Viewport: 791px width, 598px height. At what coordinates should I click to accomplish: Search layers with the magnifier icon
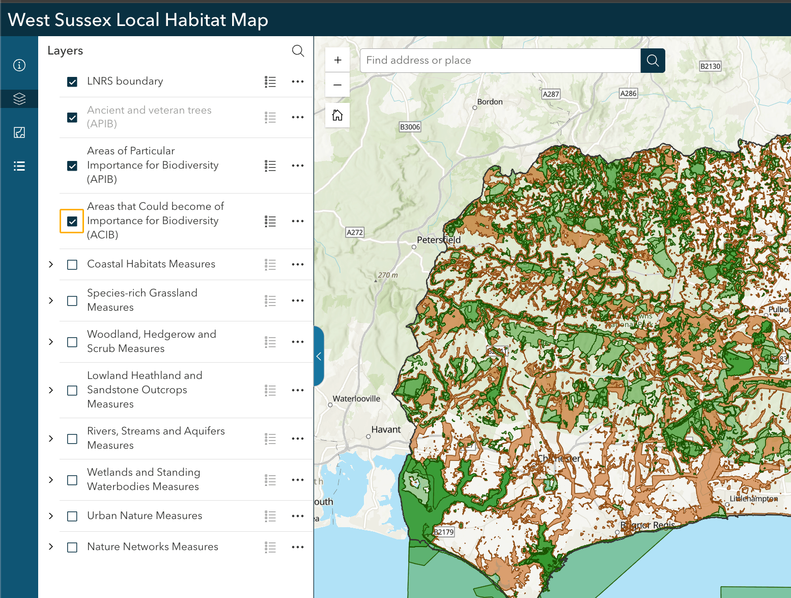click(x=298, y=50)
